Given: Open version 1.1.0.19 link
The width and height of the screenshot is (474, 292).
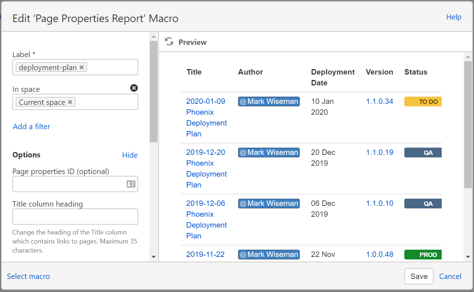Looking at the screenshot, I should pos(379,152).
